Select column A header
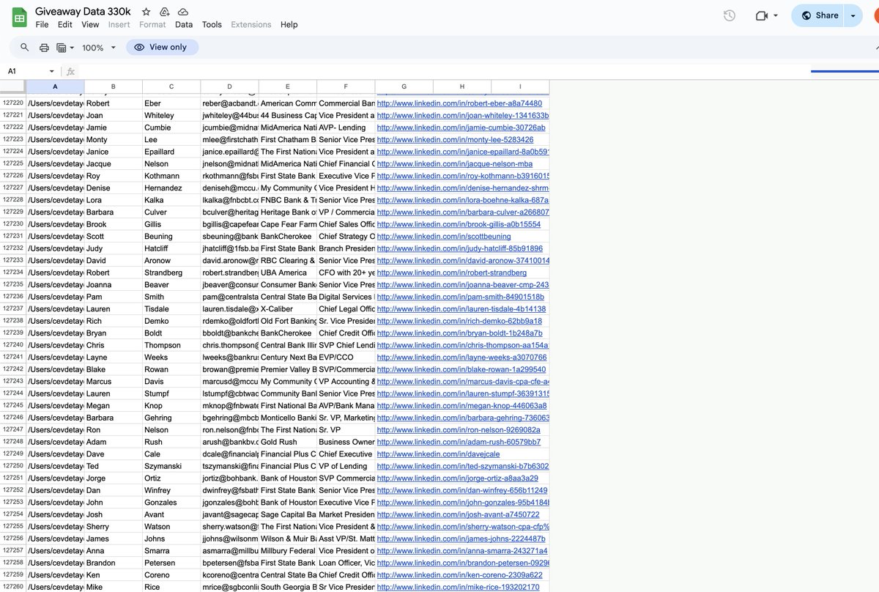This screenshot has width=879, height=592. pos(55,86)
